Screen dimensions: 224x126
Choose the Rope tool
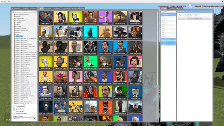pos(168,31)
